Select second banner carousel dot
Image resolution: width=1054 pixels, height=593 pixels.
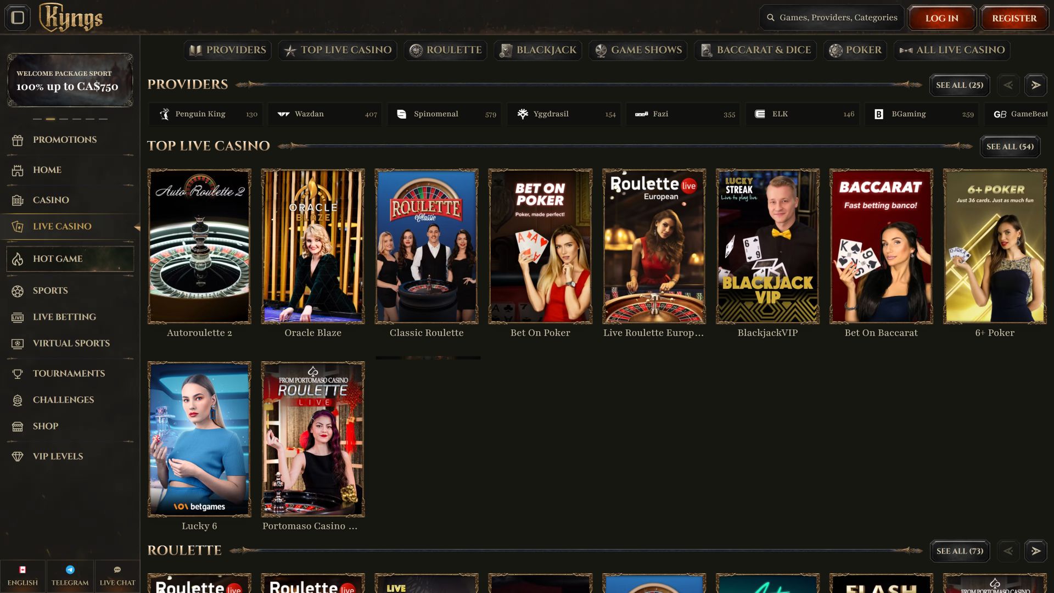coord(51,119)
